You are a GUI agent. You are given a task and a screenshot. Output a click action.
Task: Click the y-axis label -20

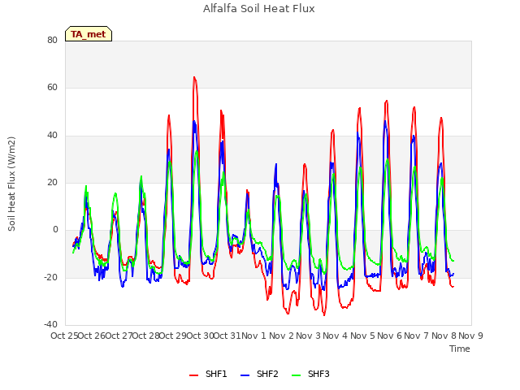[x=51, y=277]
